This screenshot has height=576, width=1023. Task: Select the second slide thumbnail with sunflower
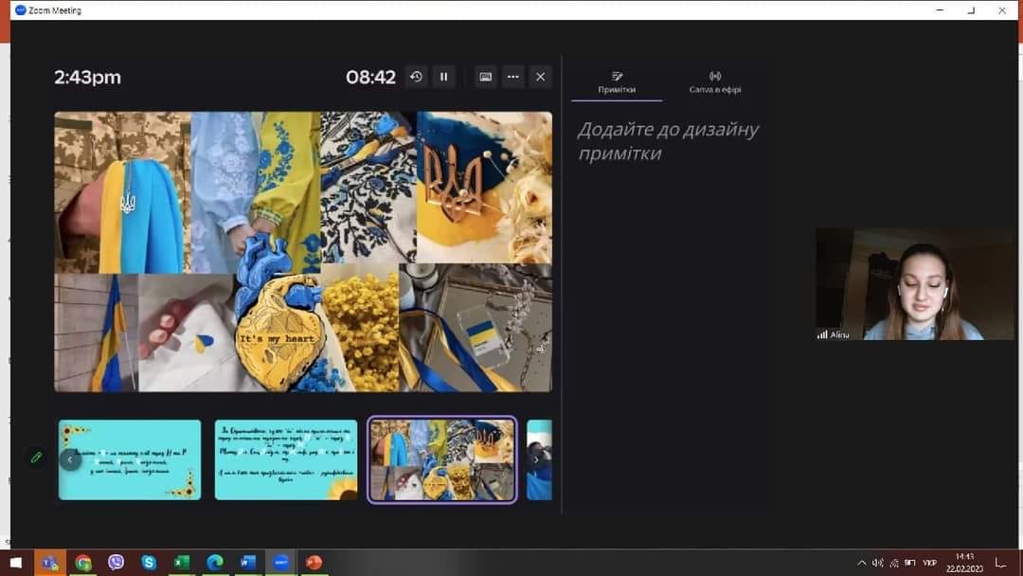pos(285,459)
